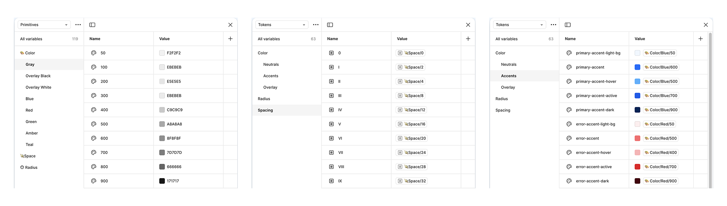Image resolution: width=727 pixels, height=206 pixels.
Task: Click the Color/Blue/50 alias chip
Action: (660, 53)
